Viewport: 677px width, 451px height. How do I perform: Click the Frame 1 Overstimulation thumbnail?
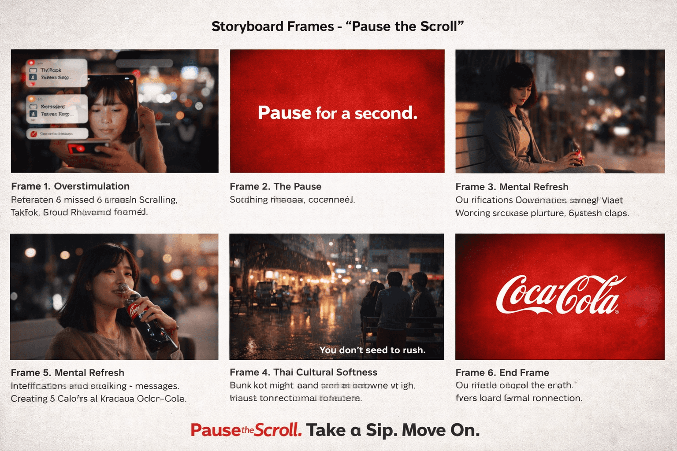pyautogui.click(x=115, y=111)
